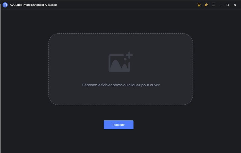241x153 pixels.
Task: Click the AVCLabs app logo
Action: click(x=5, y=5)
